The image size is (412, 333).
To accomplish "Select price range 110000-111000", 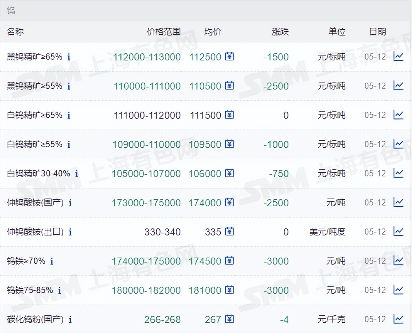I will 147,86.
